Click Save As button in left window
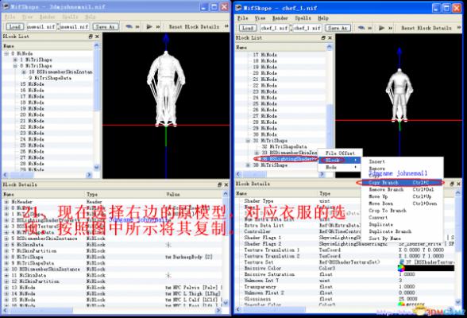The image size is (467, 318). click(x=105, y=26)
